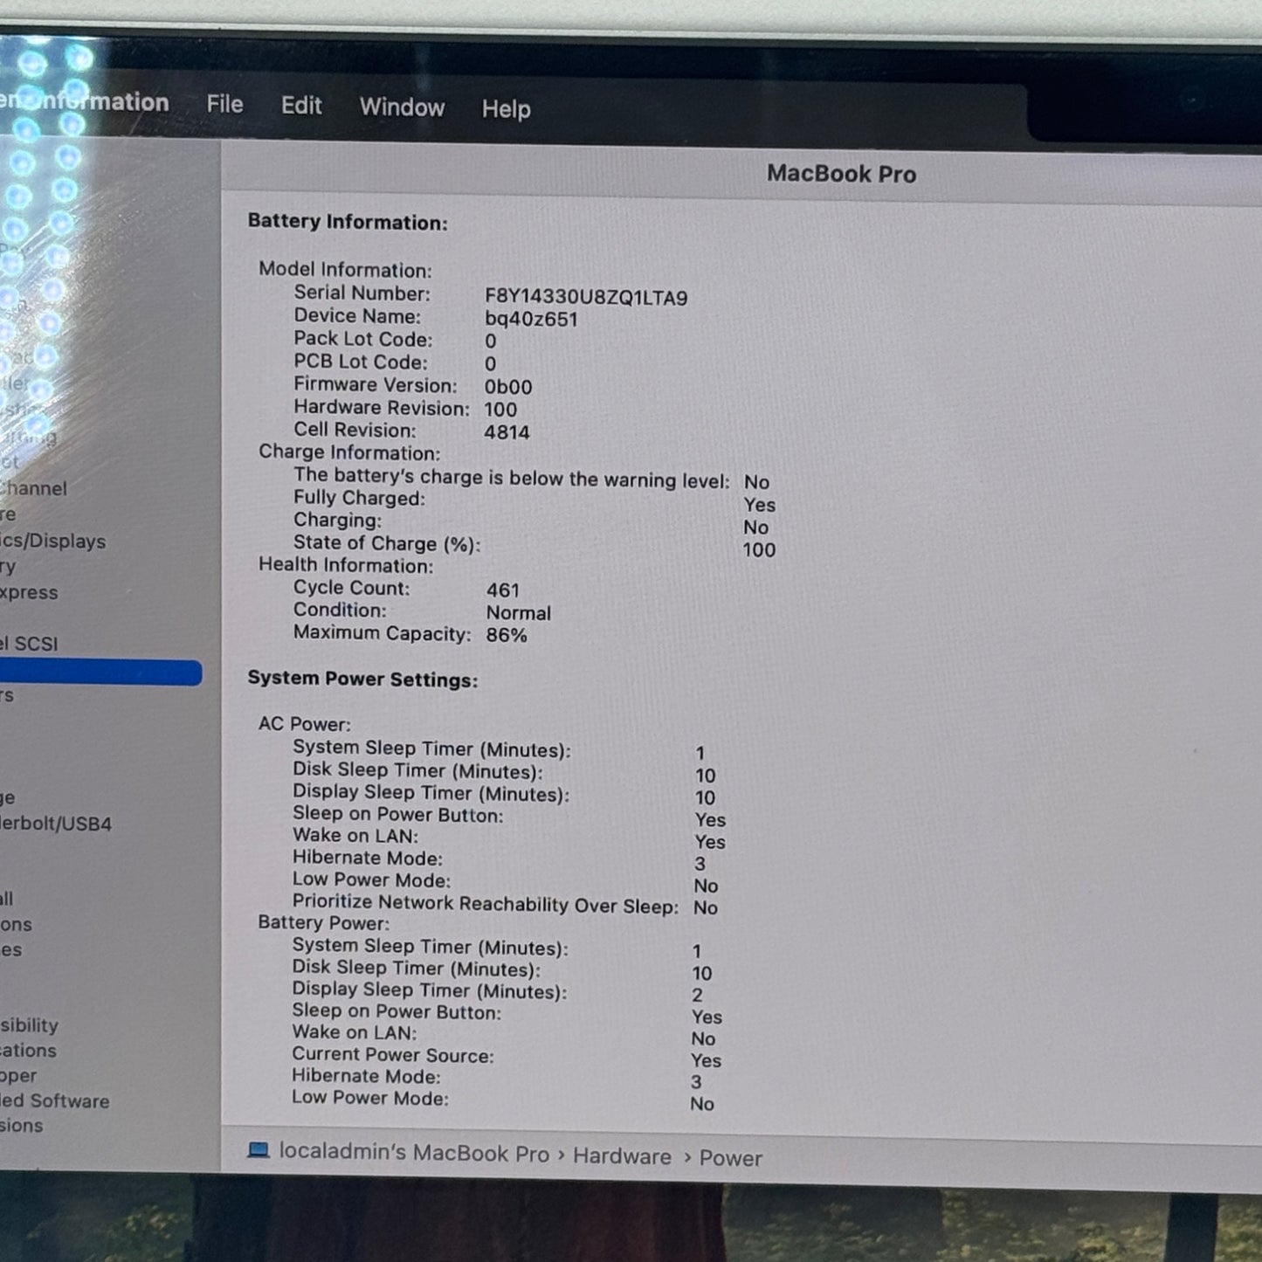Click the laptop icon in the path bar

point(259,1150)
